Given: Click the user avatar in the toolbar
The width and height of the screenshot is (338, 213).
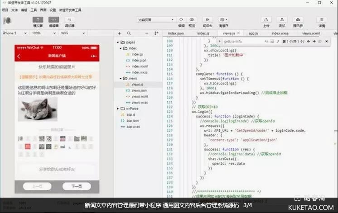Looking at the screenshot, I should [7, 21].
